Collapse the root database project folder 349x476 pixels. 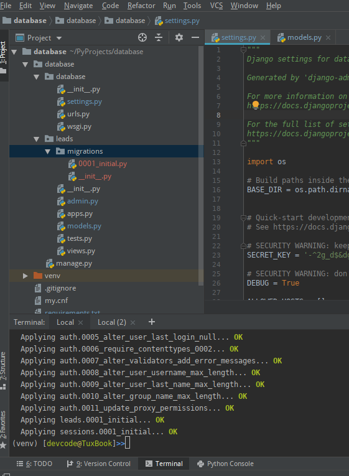(14, 52)
